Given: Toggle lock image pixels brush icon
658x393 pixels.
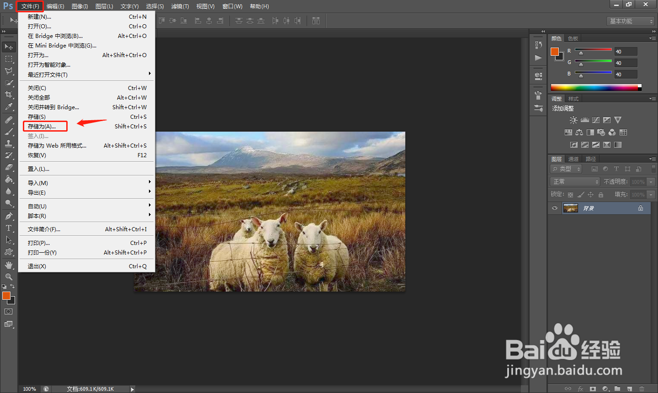Looking at the screenshot, I should (581, 195).
